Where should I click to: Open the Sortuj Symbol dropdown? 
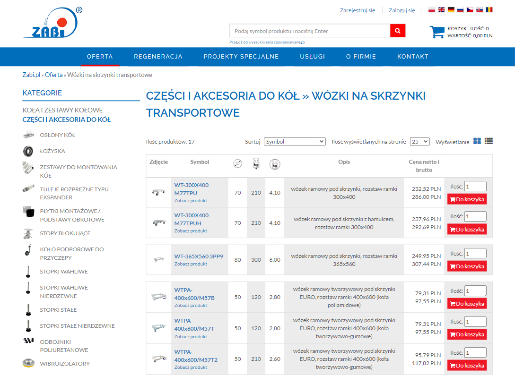tap(295, 142)
